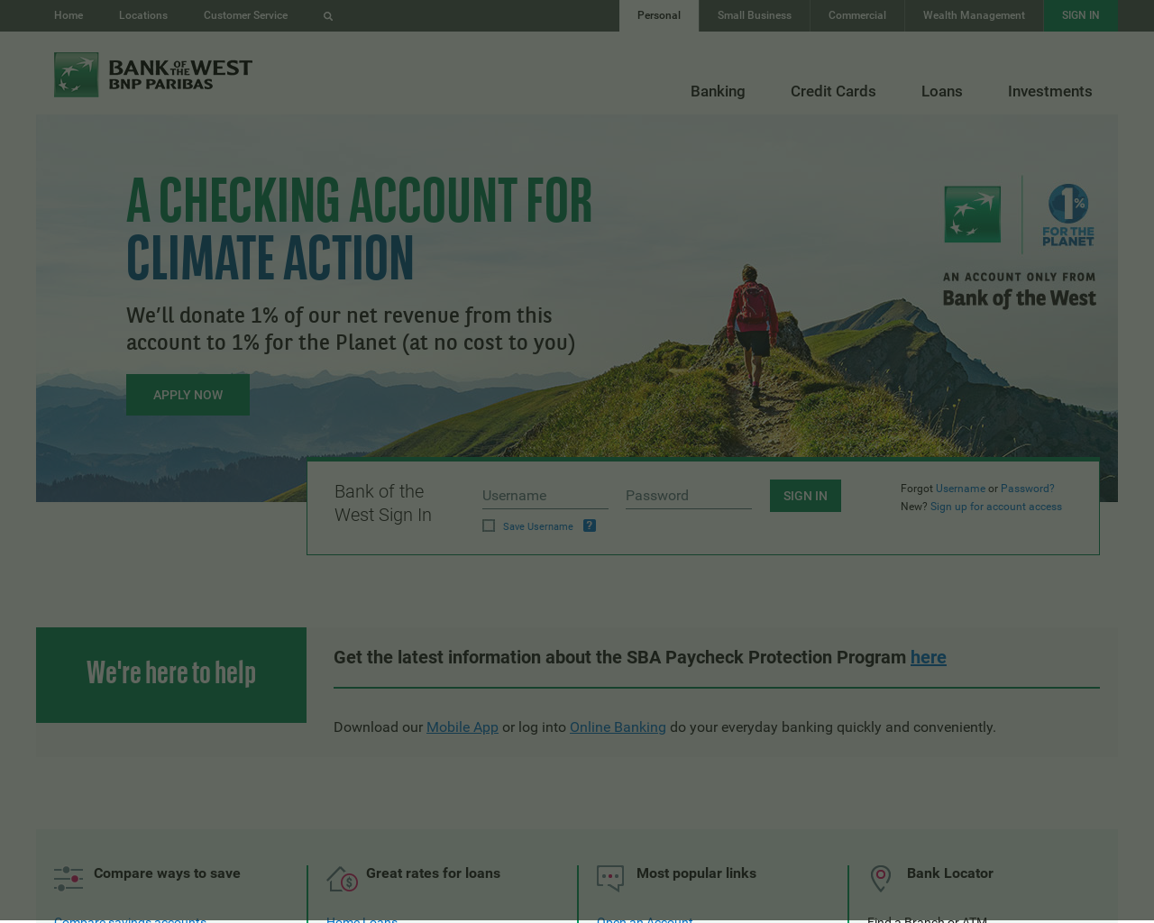This screenshot has height=923, width=1154.
Task: Click the 'We're here to help' green banner
Action: tap(171, 675)
